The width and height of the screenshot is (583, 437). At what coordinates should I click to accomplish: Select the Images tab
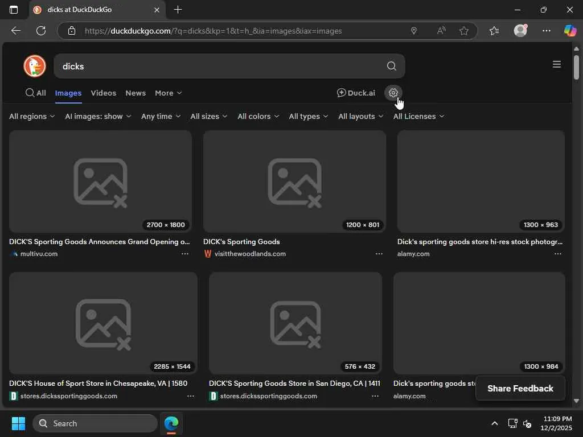(x=68, y=93)
